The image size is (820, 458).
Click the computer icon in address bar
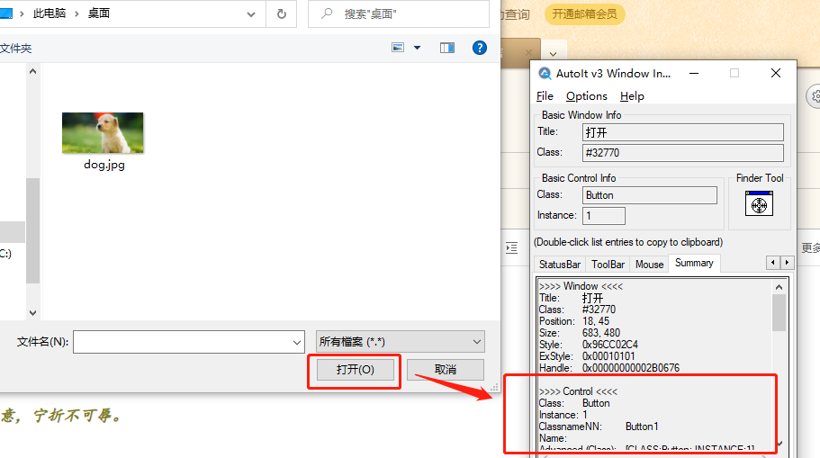6,13
